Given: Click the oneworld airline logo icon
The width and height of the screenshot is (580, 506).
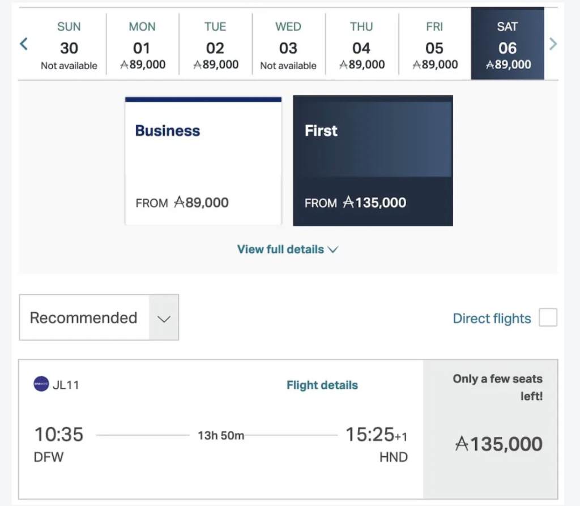Looking at the screenshot, I should click(x=41, y=385).
